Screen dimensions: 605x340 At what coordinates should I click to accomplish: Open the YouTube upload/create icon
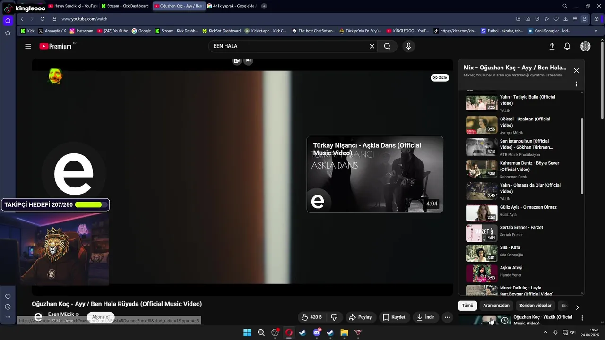tap(552, 46)
